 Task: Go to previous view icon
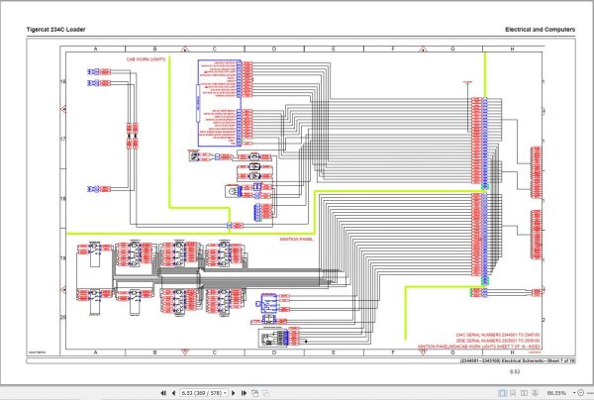pyautogui.click(x=255, y=393)
